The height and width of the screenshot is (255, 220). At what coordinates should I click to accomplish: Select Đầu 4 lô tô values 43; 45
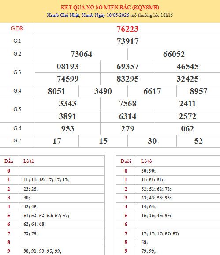30,207
